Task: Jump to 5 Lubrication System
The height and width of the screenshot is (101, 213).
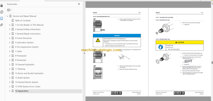Action: 24,43
